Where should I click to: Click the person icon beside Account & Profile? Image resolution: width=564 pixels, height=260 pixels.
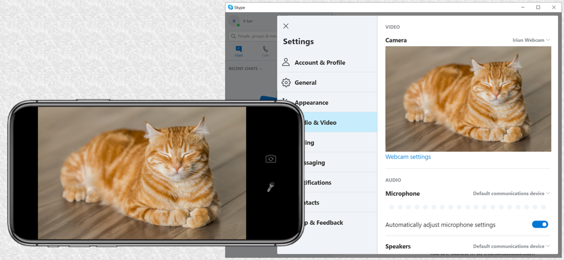point(286,62)
